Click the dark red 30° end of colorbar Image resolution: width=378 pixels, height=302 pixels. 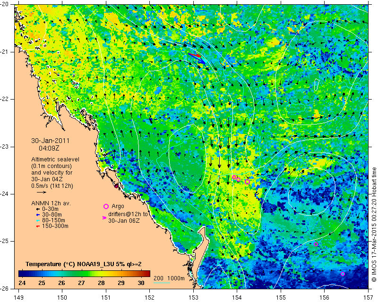[147, 274]
